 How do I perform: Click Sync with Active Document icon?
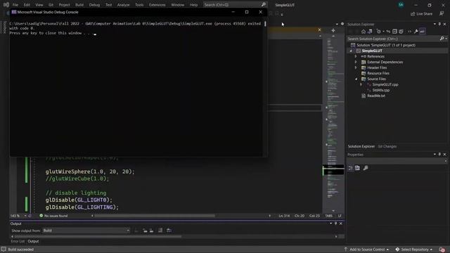(x=388, y=32)
